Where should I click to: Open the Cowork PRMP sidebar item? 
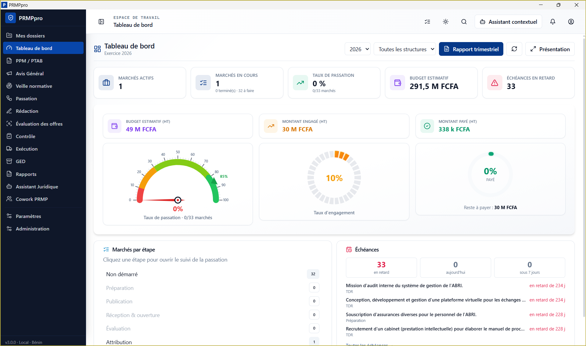(43, 199)
